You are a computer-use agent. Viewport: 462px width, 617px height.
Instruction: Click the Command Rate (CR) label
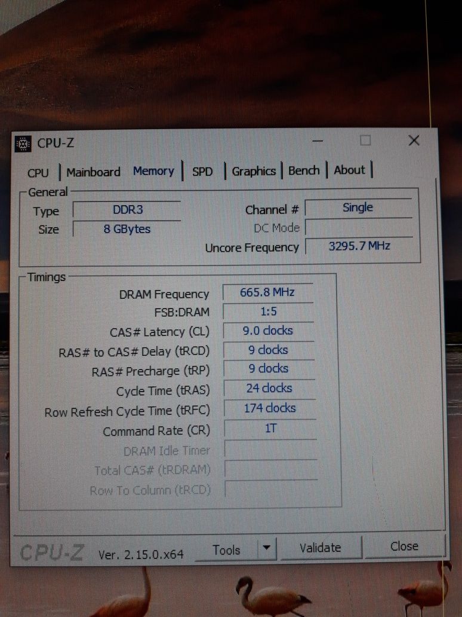click(156, 431)
